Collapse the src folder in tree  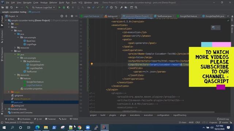click(x=9, y=27)
